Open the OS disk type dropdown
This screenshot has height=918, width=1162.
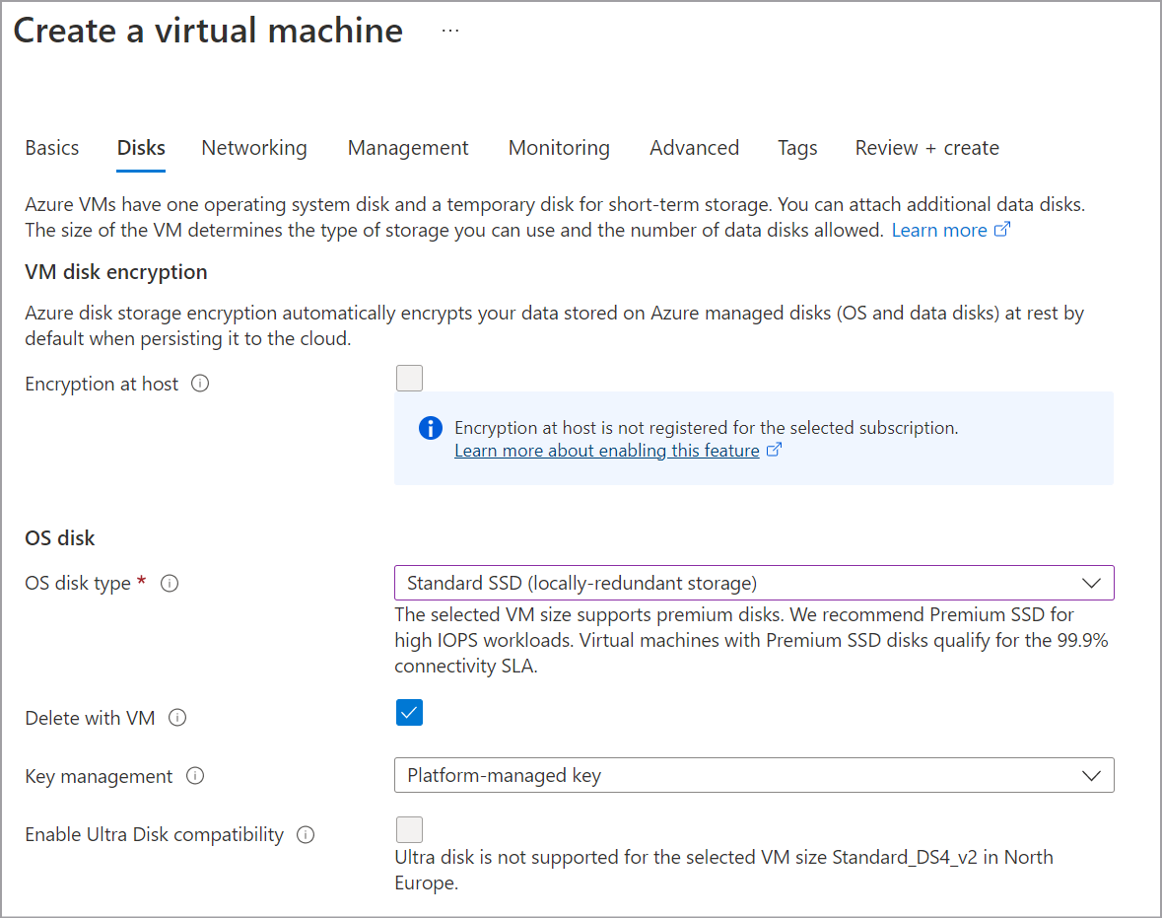[753, 583]
